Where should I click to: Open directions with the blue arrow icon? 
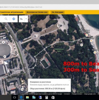click(x=14, y=19)
